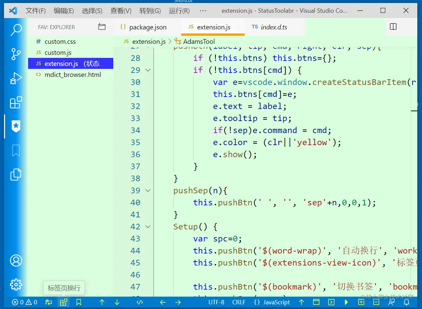Image resolution: width=422 pixels, height=309 pixels.
Task: Click the feedback person icon in status bar
Action: (392, 302)
